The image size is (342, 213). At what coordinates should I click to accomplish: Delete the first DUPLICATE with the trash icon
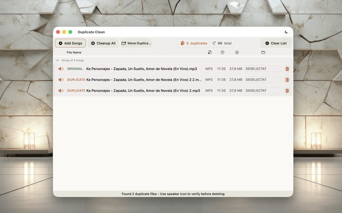[287, 80]
